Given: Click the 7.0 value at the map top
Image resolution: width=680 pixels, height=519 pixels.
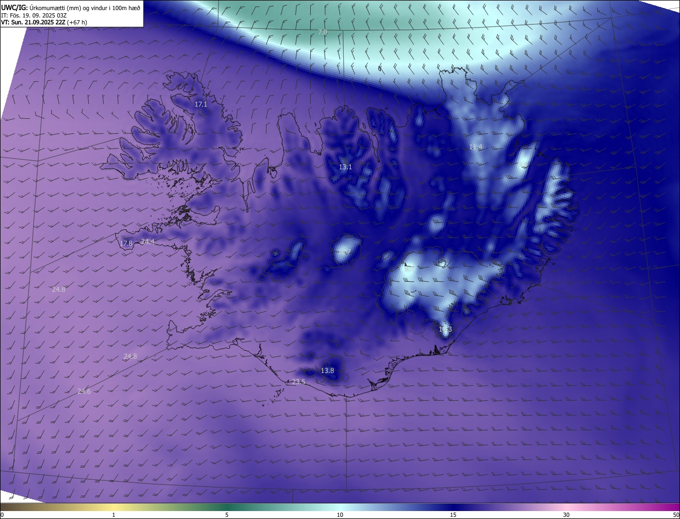Looking at the screenshot, I should 322,32.
